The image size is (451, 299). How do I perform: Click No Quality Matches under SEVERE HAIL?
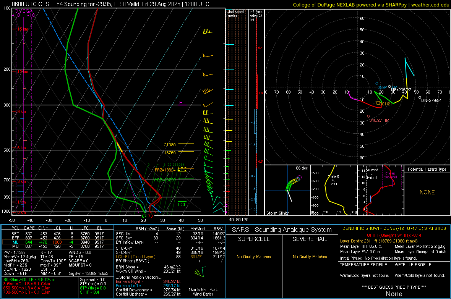coord(310,257)
